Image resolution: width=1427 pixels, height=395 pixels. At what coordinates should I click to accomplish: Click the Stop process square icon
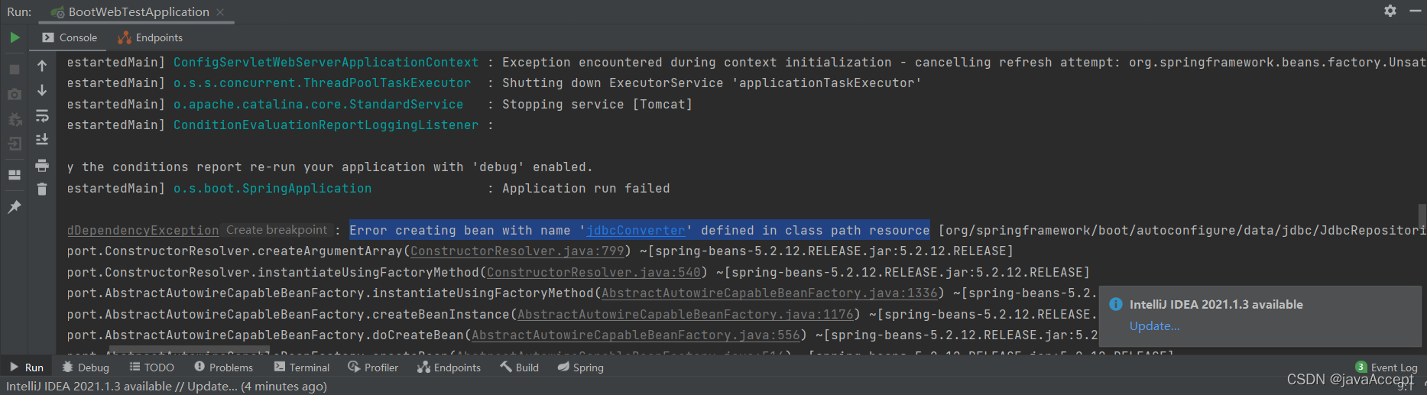tap(15, 70)
